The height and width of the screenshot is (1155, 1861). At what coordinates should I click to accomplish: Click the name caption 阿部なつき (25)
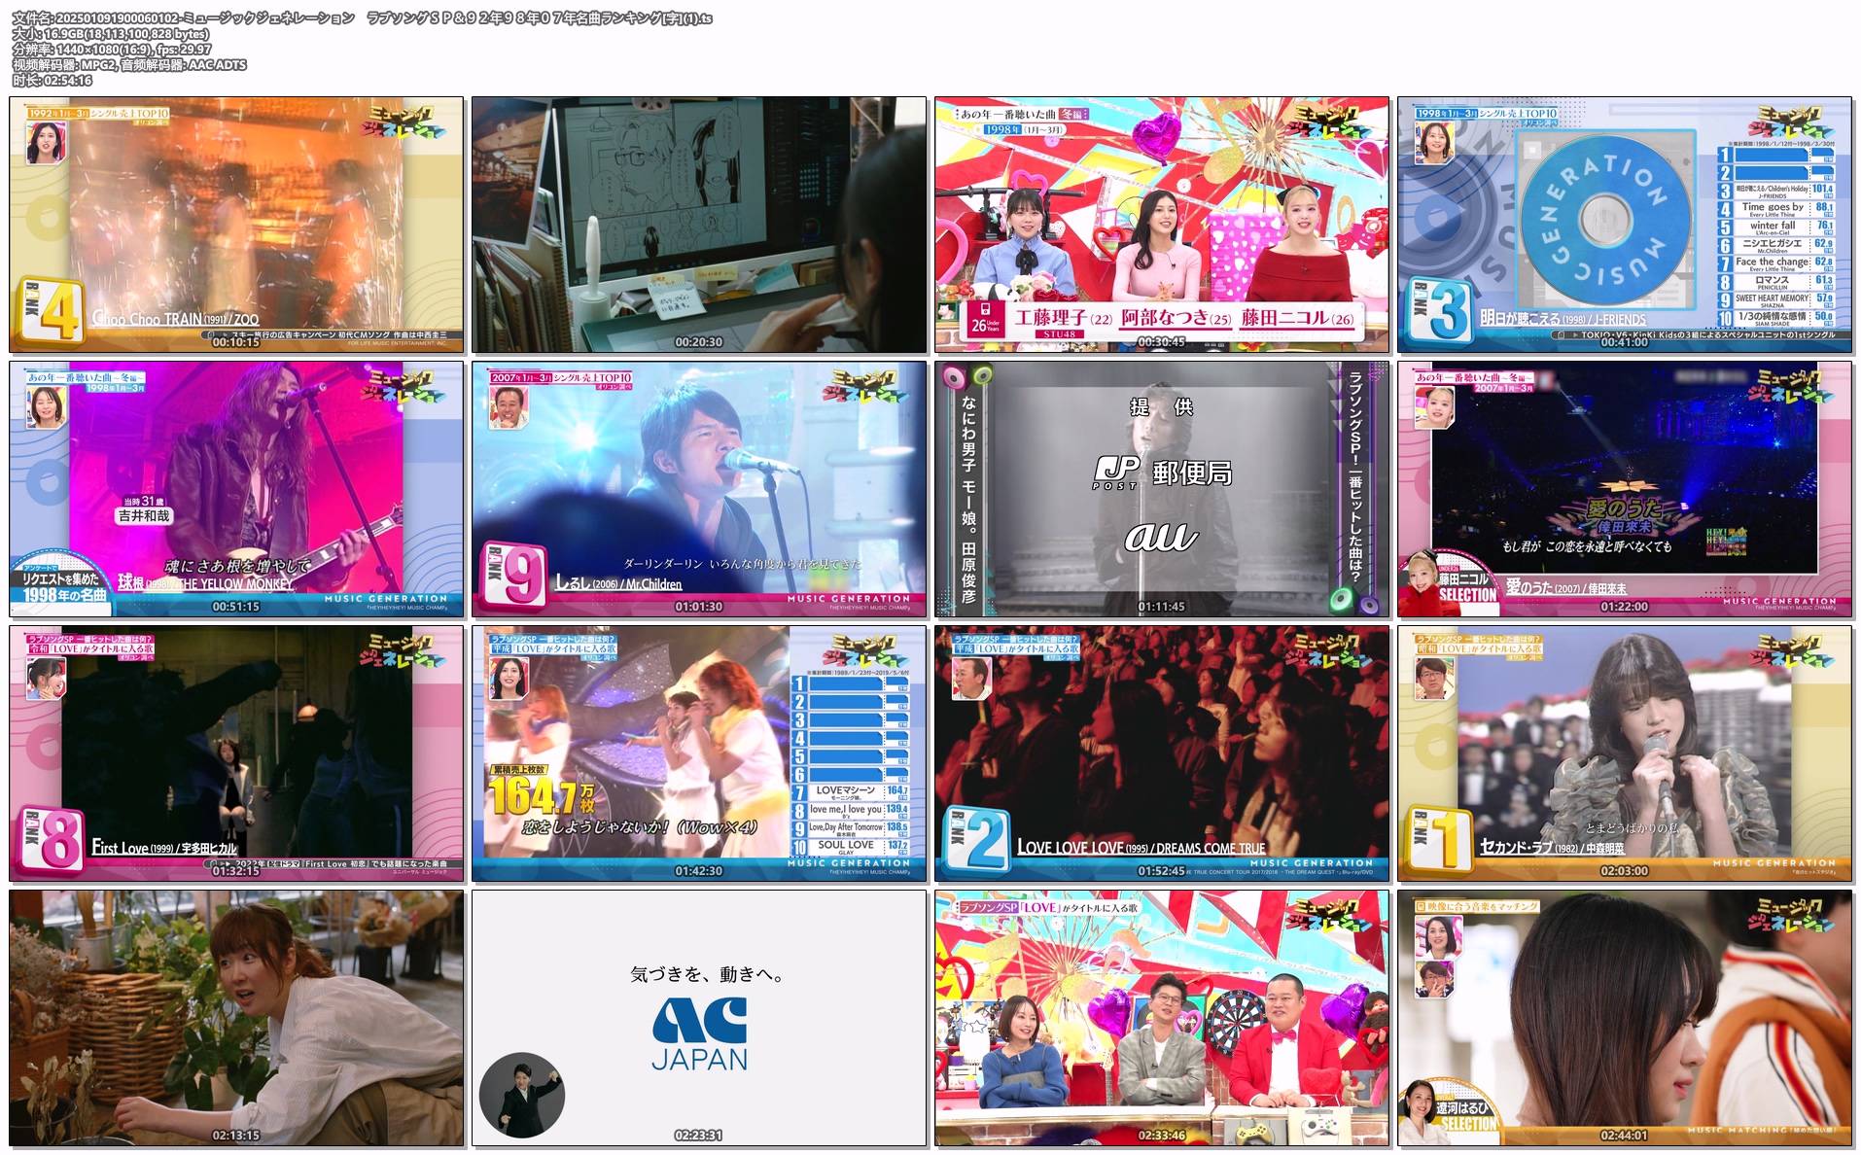click(x=1176, y=318)
